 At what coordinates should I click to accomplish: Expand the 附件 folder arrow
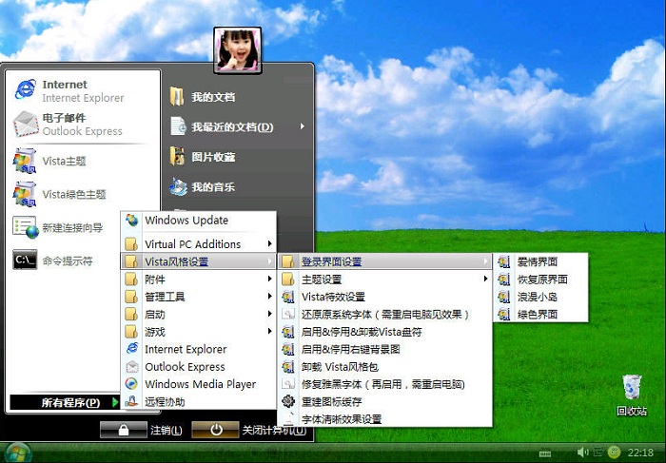point(269,280)
